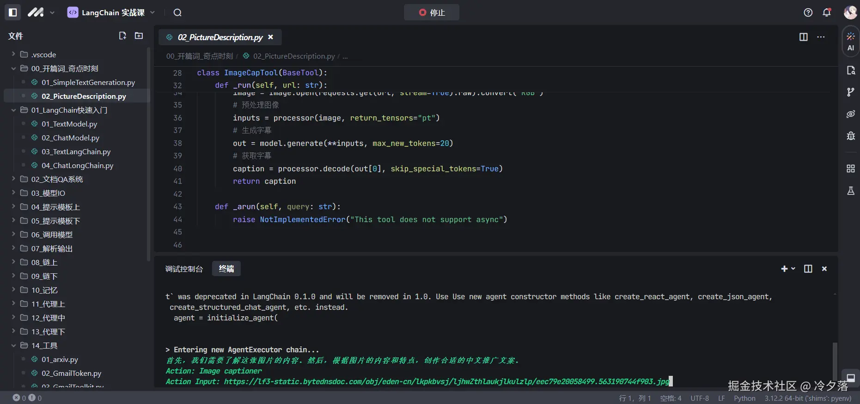Click the new file icon in the file panel

point(122,36)
